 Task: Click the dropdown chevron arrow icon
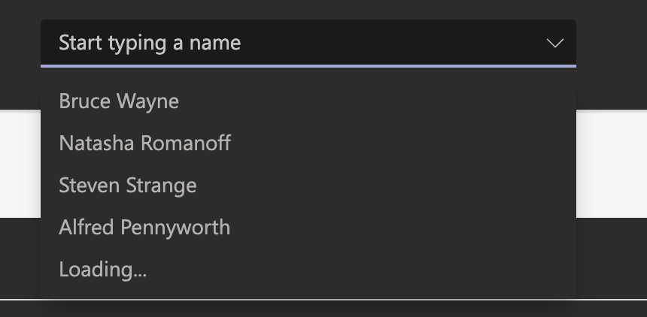pos(554,43)
